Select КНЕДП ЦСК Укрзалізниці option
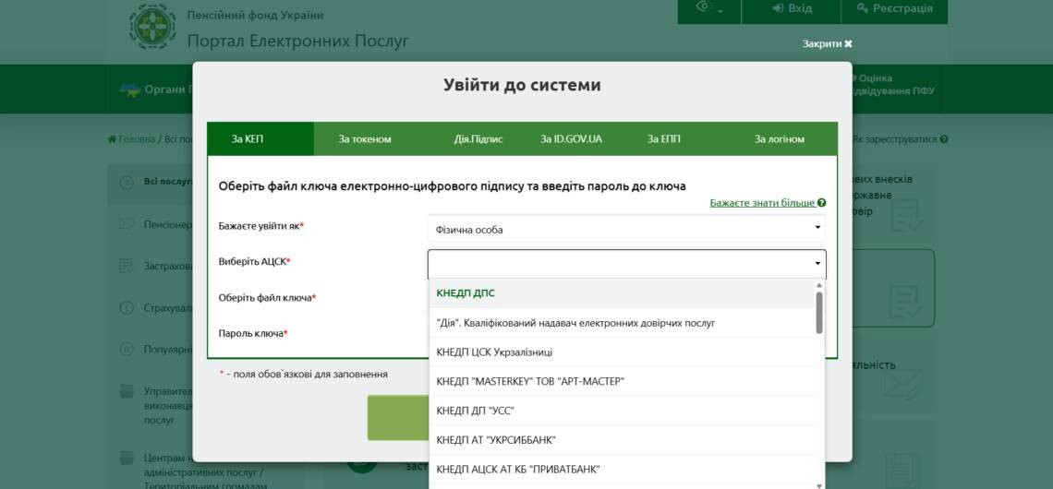The width and height of the screenshot is (1053, 489). click(622, 352)
